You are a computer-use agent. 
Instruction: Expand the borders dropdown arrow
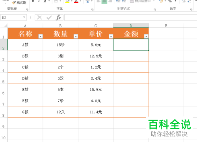coord(60,1)
